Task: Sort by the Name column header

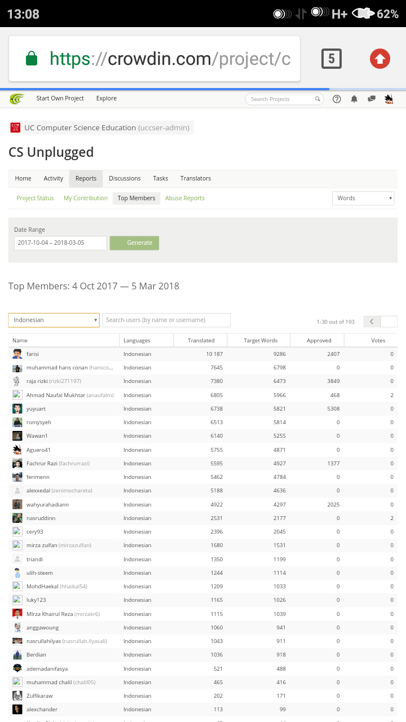Action: click(x=64, y=340)
